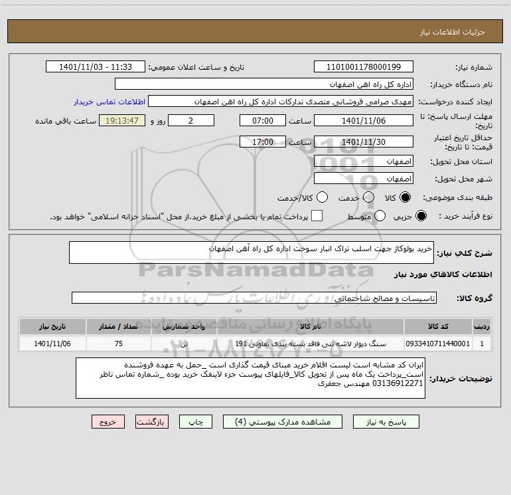Click the price validity date 1401/11/30 field
The width and height of the screenshot is (511, 495).
click(x=364, y=142)
